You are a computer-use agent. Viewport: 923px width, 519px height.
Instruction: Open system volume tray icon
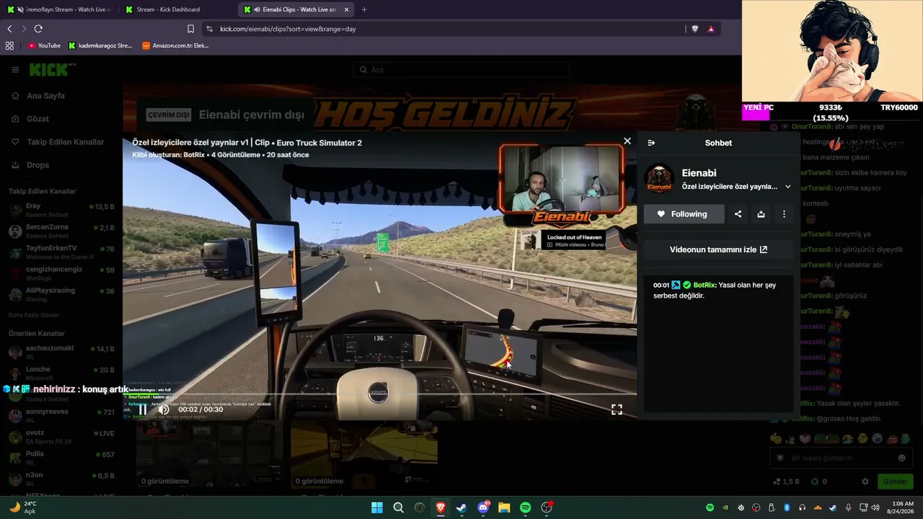[876, 507]
